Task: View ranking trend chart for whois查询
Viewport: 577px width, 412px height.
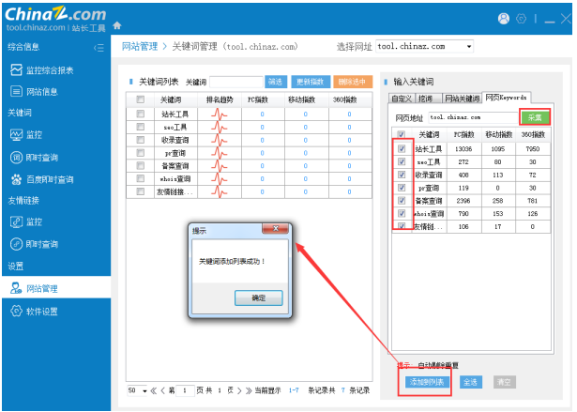Action: [x=220, y=178]
